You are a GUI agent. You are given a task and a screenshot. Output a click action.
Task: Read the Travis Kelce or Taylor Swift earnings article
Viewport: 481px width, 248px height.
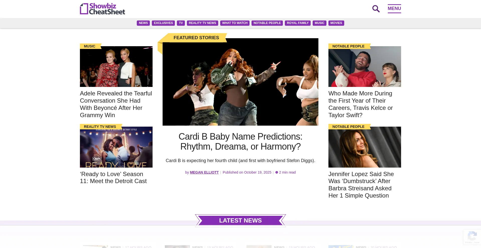coord(361,104)
